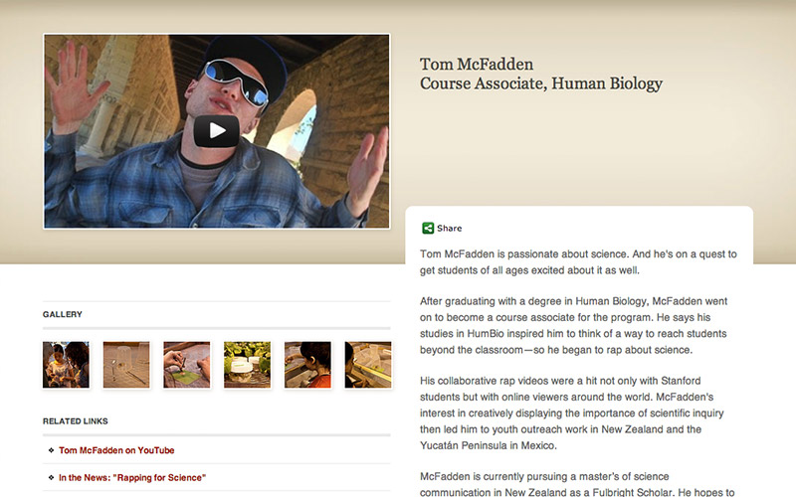Screen dimensions: 796x497
Task: Open second gallery thumbnail with glass cup
Action: tap(126, 365)
